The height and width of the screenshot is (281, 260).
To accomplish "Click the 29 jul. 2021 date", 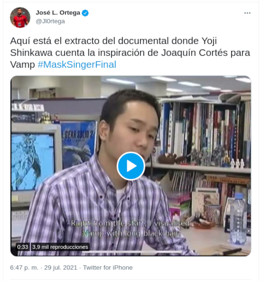I will point(61,267).
